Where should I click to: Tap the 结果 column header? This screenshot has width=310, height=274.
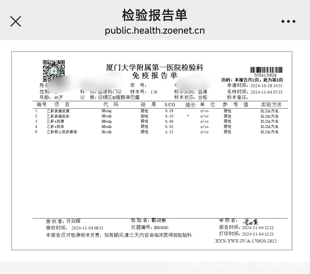148,105
